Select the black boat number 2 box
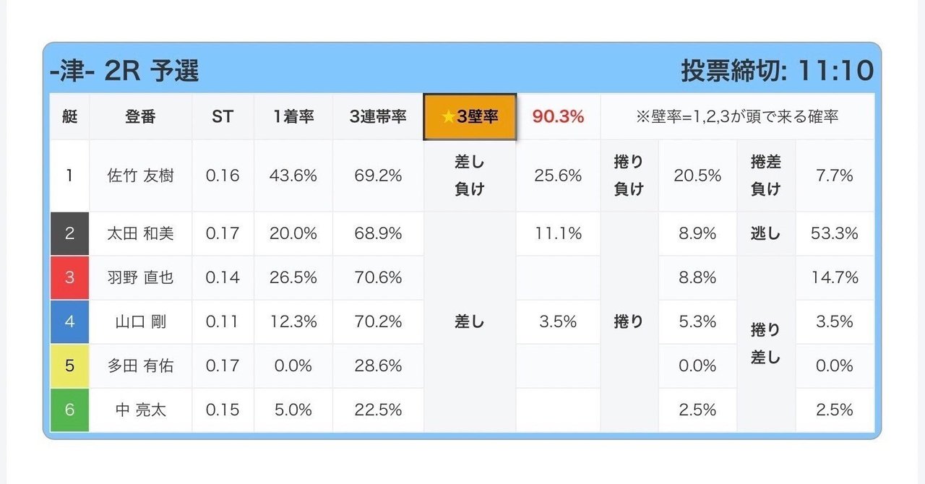The height and width of the screenshot is (484, 925). pyautogui.click(x=69, y=233)
